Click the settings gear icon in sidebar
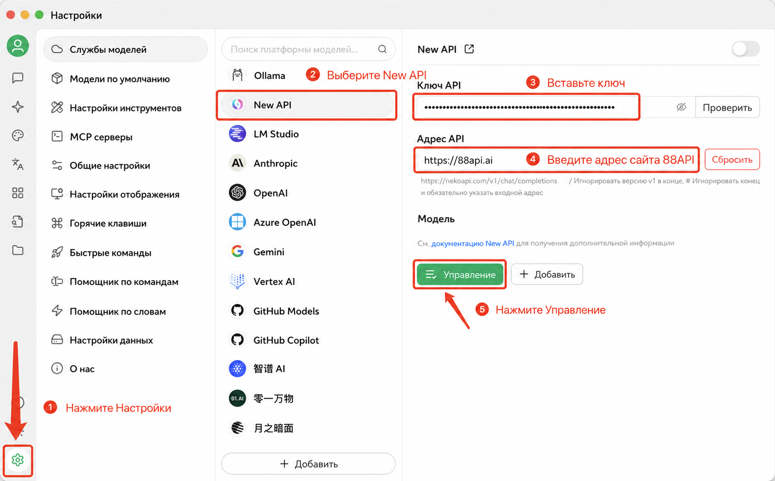This screenshot has width=775, height=481. tap(18, 460)
